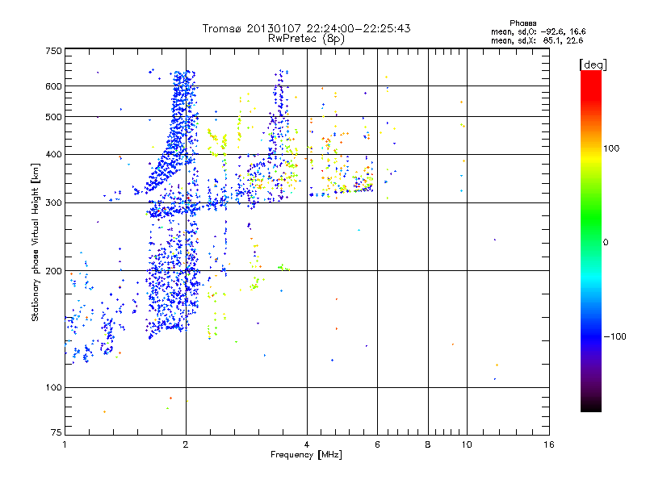Click the black bottom of the colorbar

point(591,406)
